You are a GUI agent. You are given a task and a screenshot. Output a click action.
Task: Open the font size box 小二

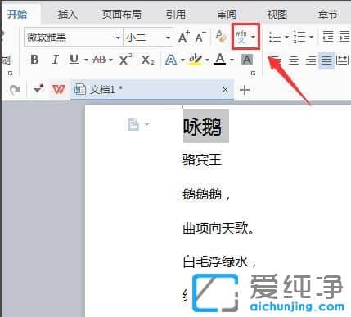pos(148,37)
